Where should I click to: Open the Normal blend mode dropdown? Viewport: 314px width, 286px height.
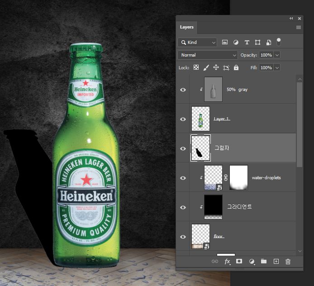[208, 55]
